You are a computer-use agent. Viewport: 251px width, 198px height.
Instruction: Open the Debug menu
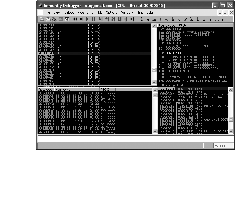pyautogui.click(x=69, y=12)
